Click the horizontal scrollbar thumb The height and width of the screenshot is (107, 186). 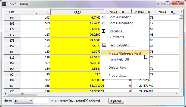(x=23, y=94)
